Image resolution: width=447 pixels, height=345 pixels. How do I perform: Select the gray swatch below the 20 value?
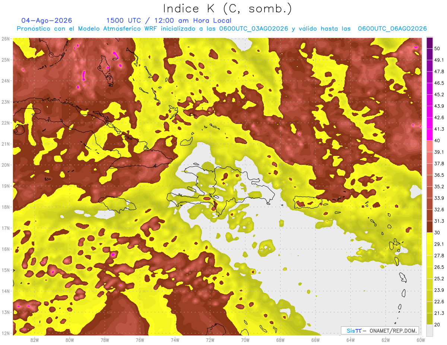pyautogui.click(x=429, y=330)
